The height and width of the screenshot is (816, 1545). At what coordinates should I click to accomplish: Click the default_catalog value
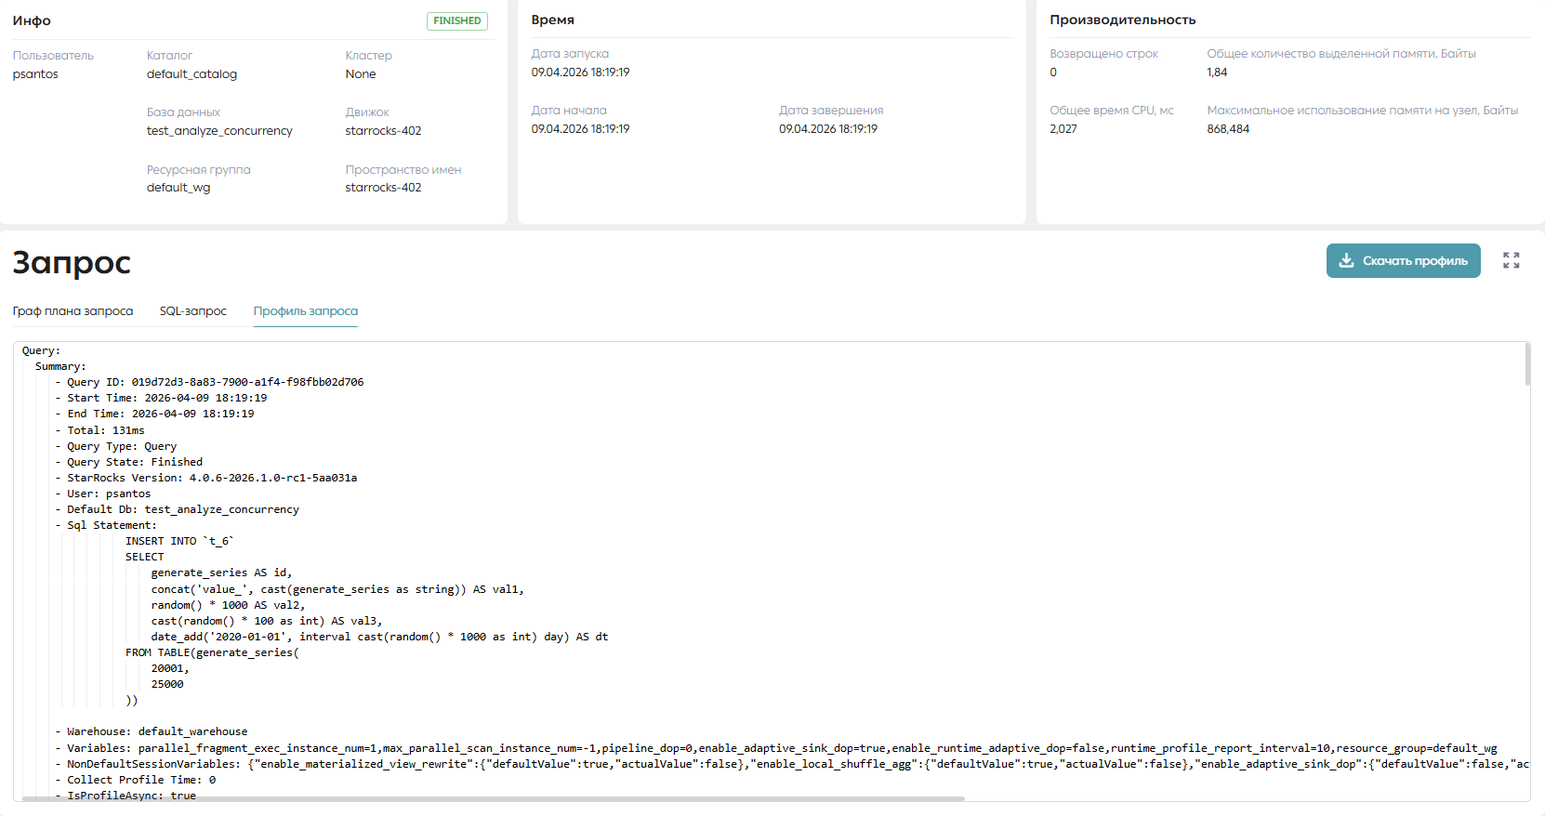tap(191, 74)
